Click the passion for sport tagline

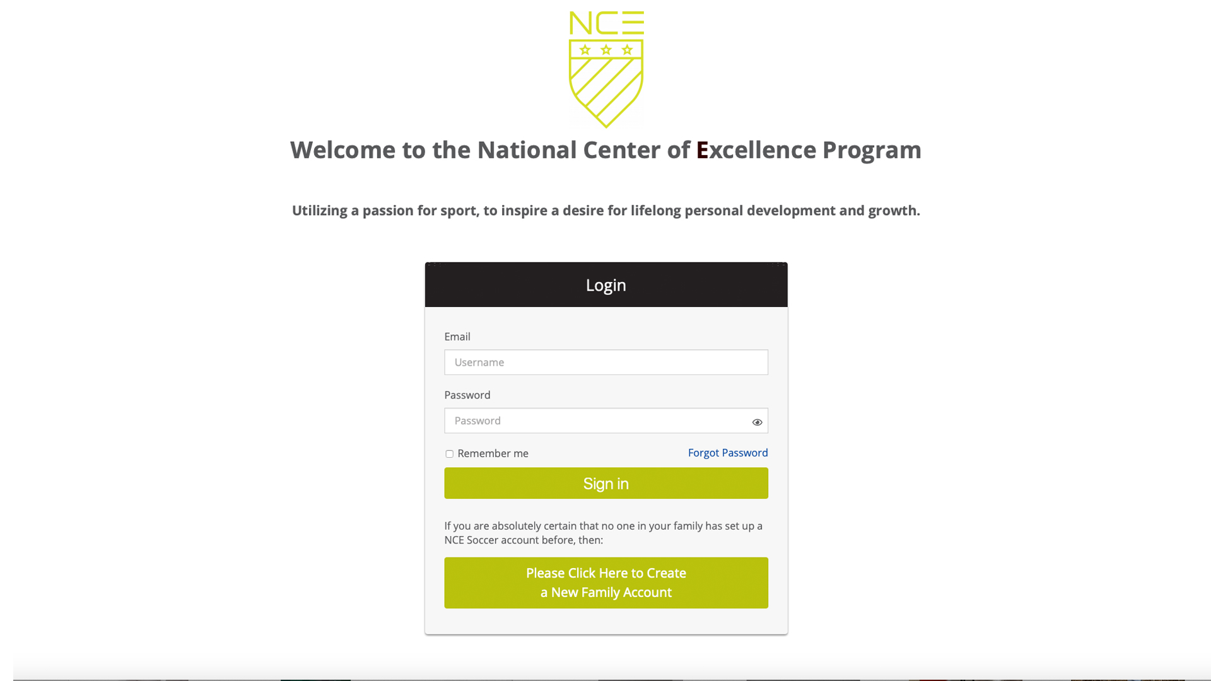(605, 211)
